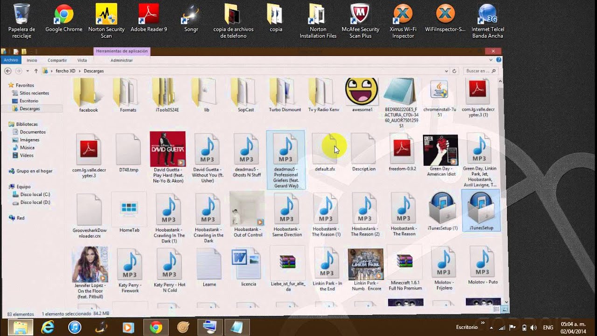Open the Inicio ribbon tab
This screenshot has width=597, height=336.
pyautogui.click(x=32, y=60)
